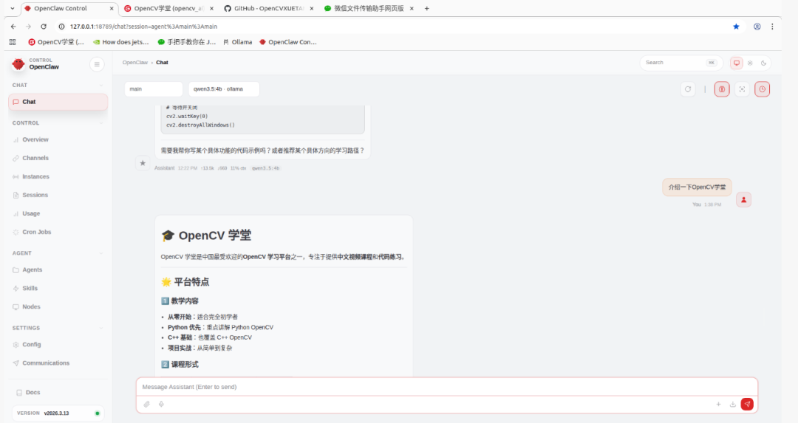Click the Search field in header
The width and height of the screenshot is (798, 423).
pos(681,63)
